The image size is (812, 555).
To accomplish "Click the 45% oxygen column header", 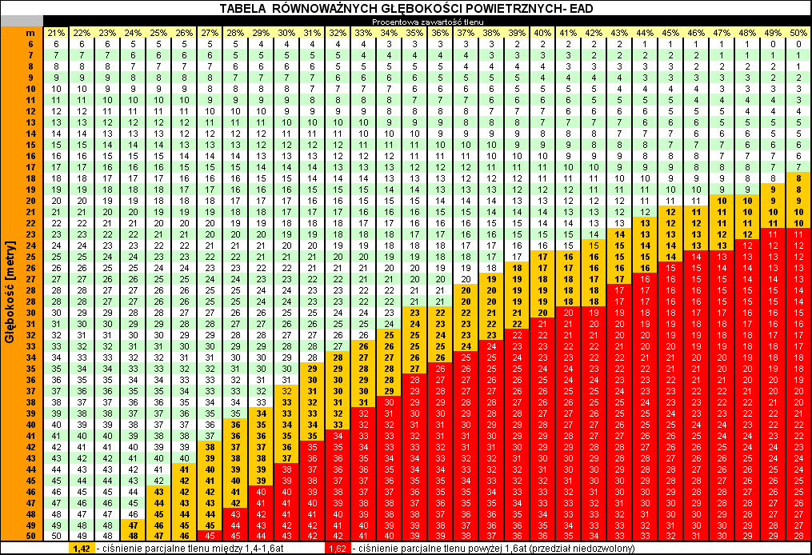I will [670, 32].
